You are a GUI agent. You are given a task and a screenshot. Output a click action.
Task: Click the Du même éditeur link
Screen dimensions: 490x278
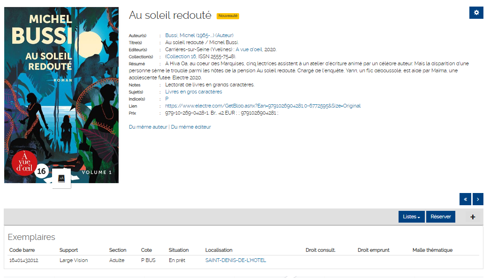191,127
